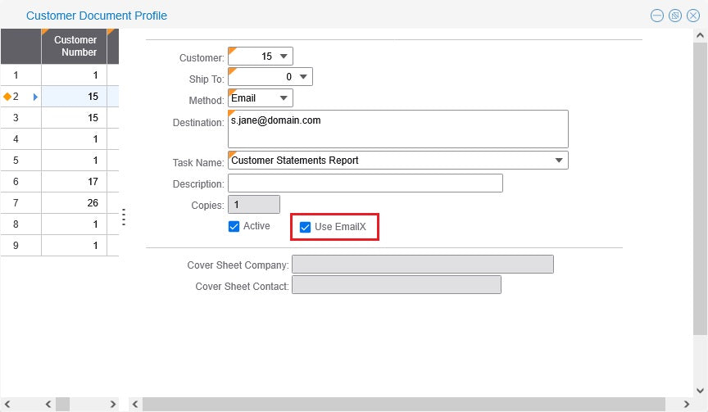Uncheck the Active checkbox
The height and width of the screenshot is (412, 708).
(234, 226)
